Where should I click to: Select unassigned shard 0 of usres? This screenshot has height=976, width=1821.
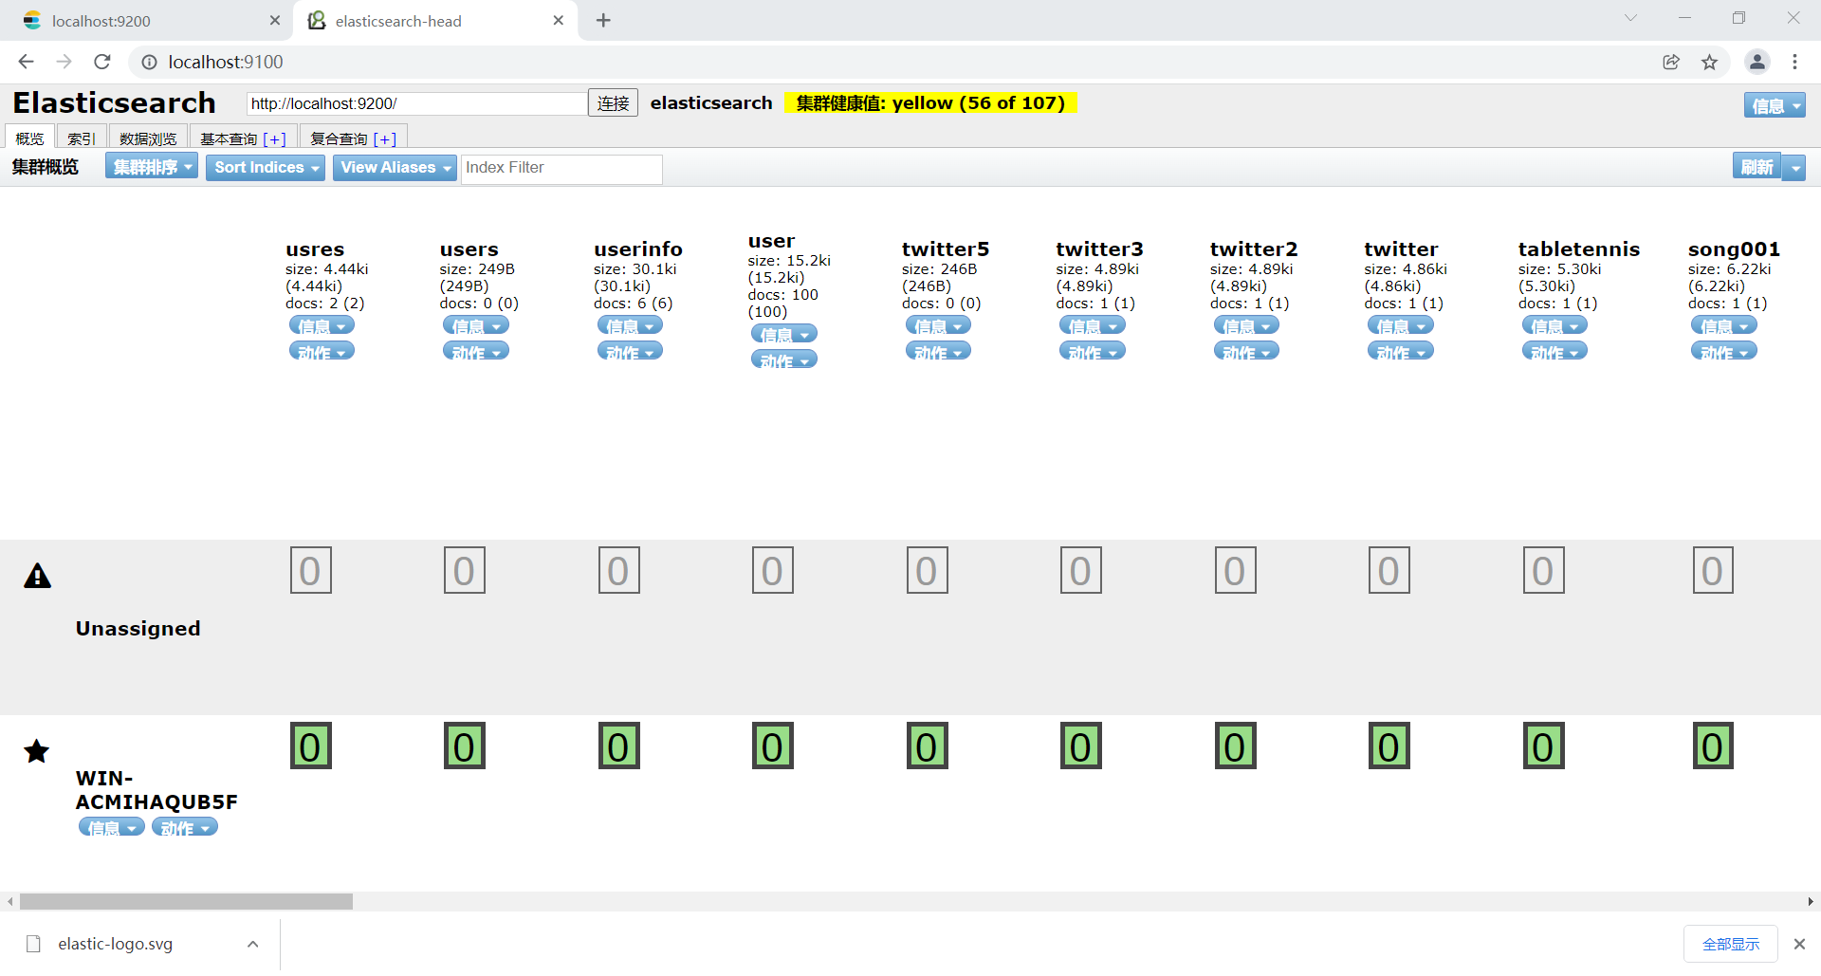click(310, 570)
